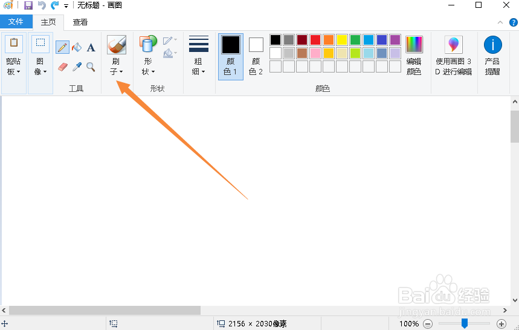Image resolution: width=519 pixels, height=330 pixels.
Task: Click the zoom in plus button
Action: tap(501, 324)
